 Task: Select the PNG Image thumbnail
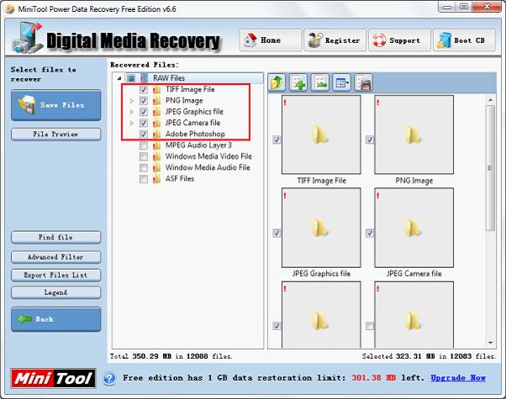coord(414,134)
